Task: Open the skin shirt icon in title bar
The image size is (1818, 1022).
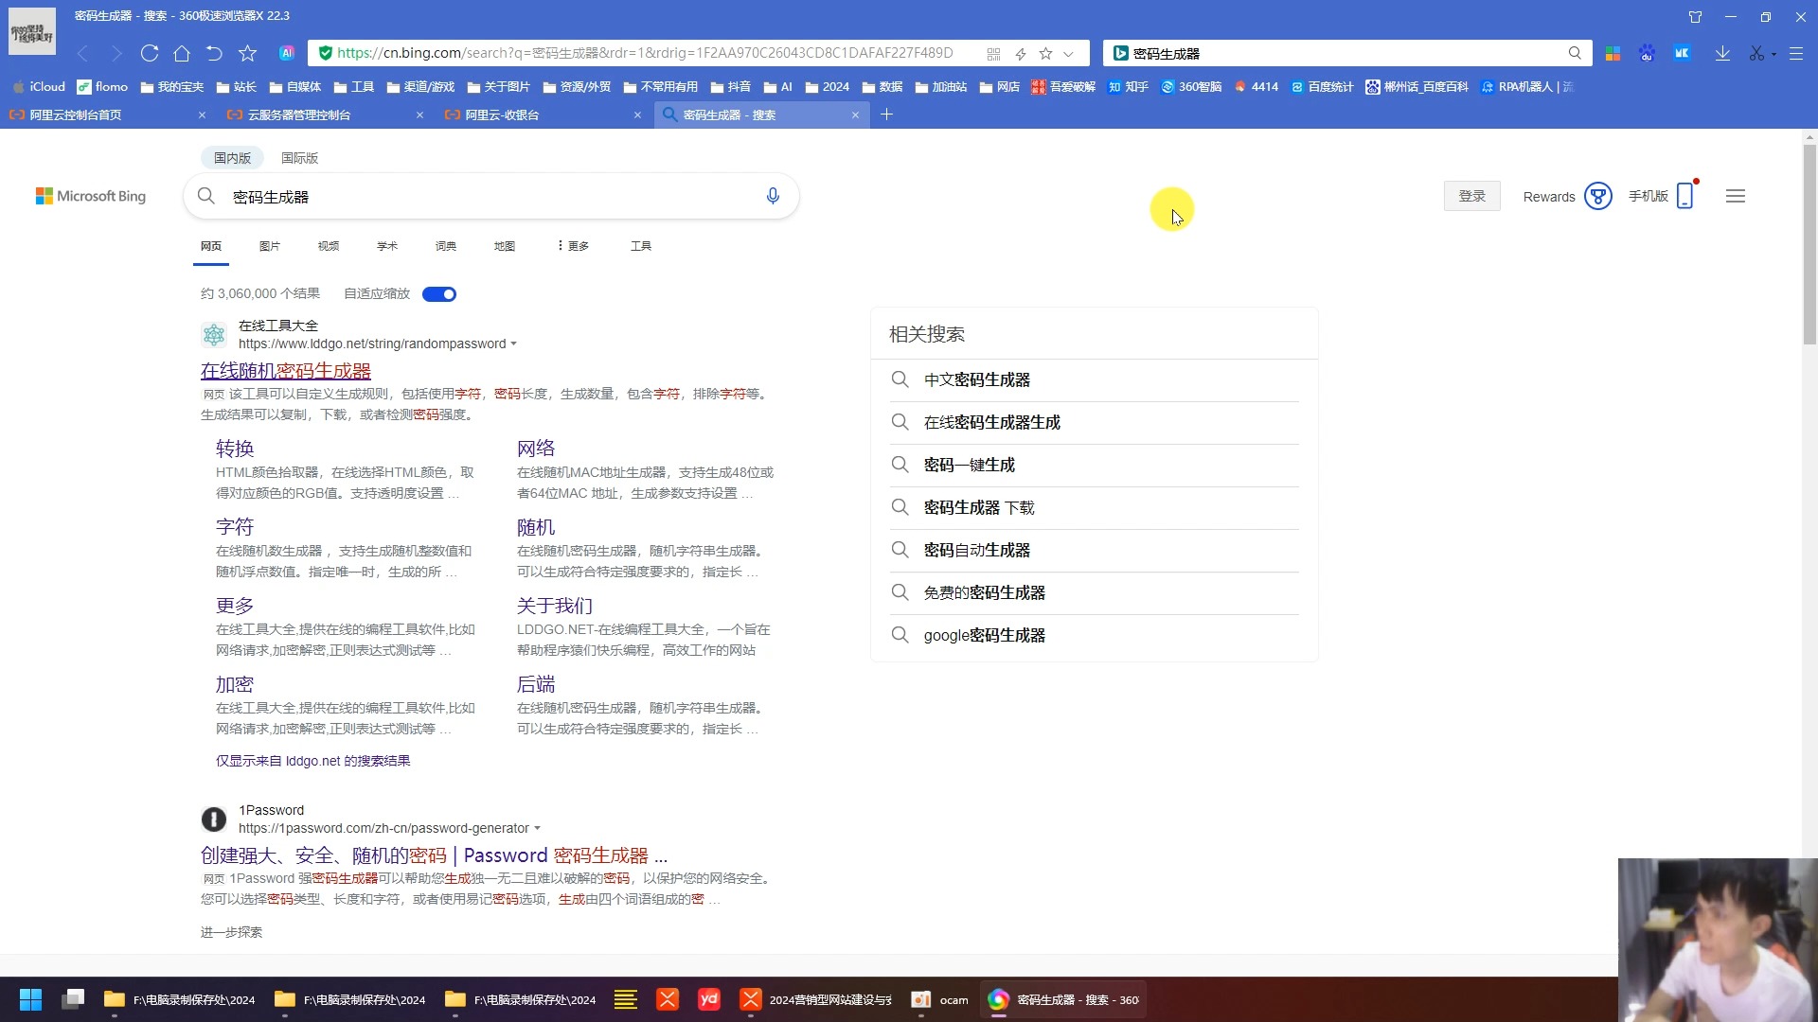Action: (x=1695, y=16)
